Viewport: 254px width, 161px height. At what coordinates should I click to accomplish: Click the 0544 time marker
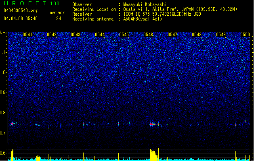[x=100, y=35]
